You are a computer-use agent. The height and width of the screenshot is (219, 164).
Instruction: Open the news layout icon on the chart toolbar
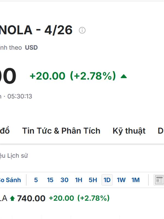tap(159, 180)
